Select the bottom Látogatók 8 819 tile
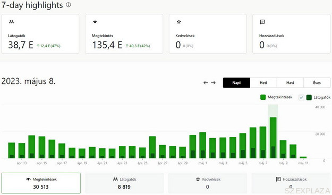 pyautogui.click(x=124, y=183)
